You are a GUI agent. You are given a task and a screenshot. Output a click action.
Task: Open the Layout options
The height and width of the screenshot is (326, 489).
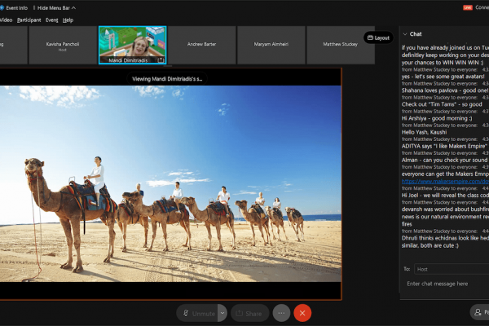pyautogui.click(x=378, y=37)
